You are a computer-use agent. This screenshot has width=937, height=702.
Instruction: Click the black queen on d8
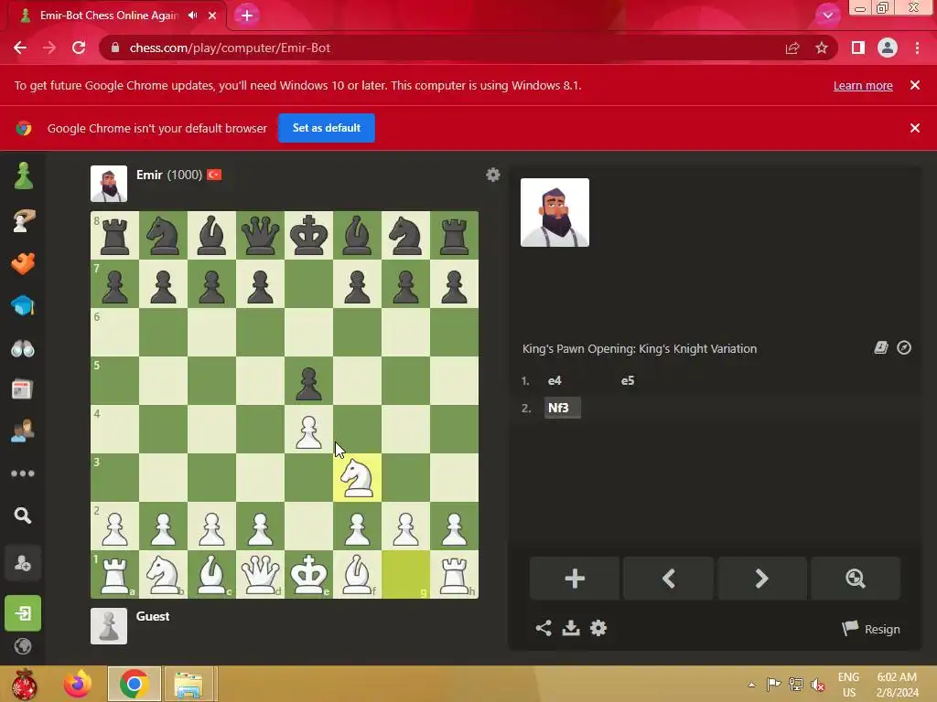[260, 235]
